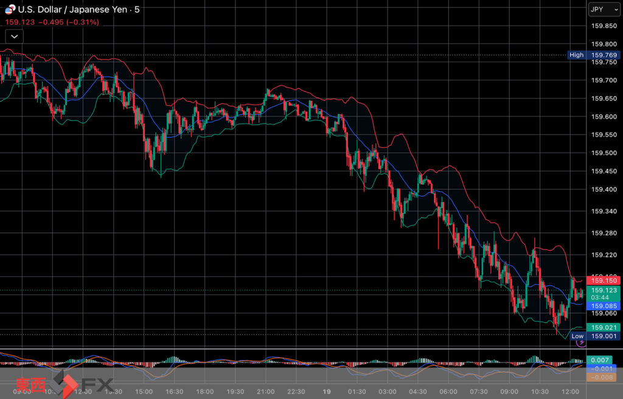Screen dimensions: 623x399
Task: Click the orange −0.008 indicator value tag
Action: coord(601,377)
